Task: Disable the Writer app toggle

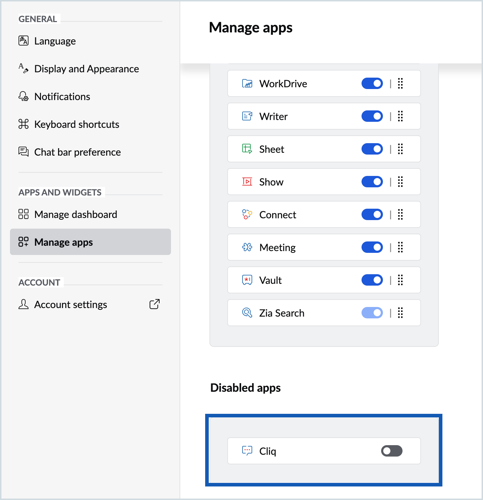Action: 372,116
